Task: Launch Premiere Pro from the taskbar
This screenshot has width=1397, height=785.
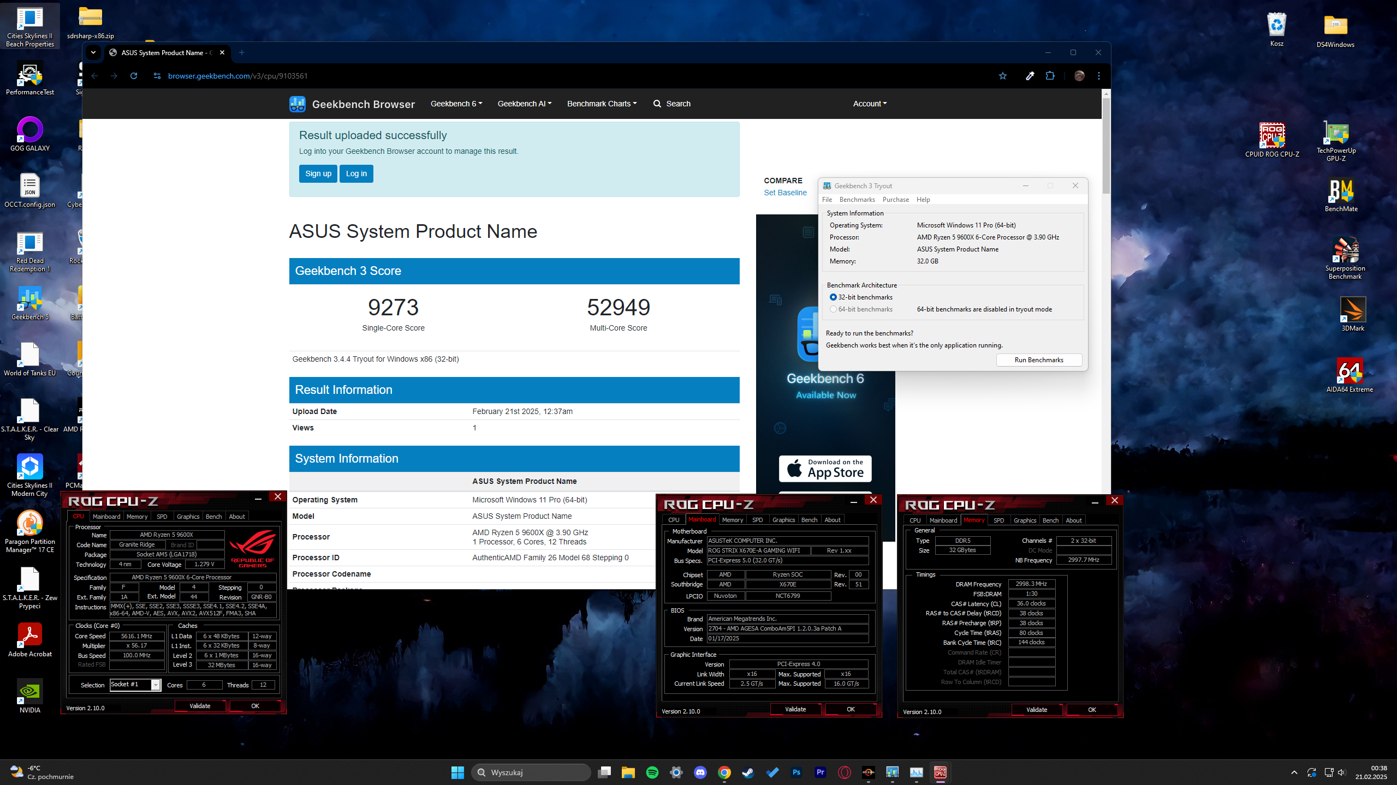Action: [820, 772]
